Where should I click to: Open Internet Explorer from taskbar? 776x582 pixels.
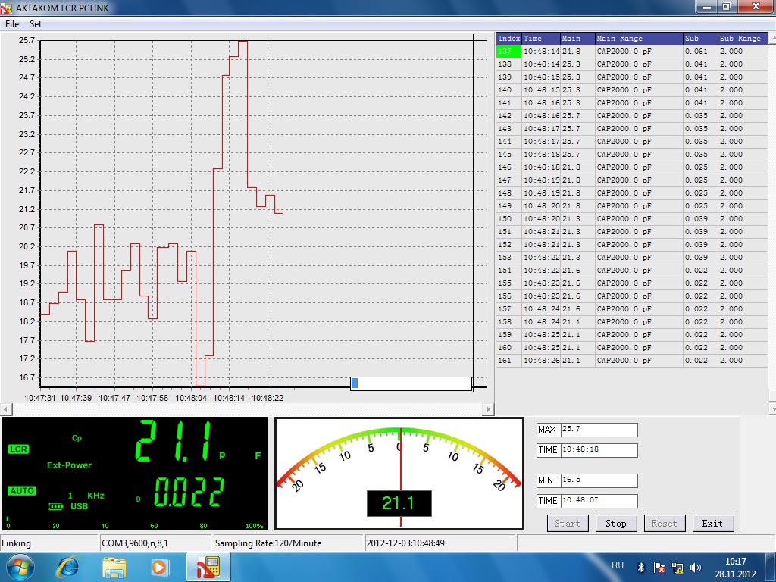tap(67, 567)
